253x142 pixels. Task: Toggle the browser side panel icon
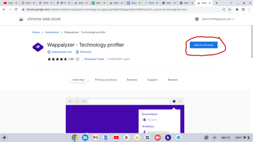[x=243, y=10]
